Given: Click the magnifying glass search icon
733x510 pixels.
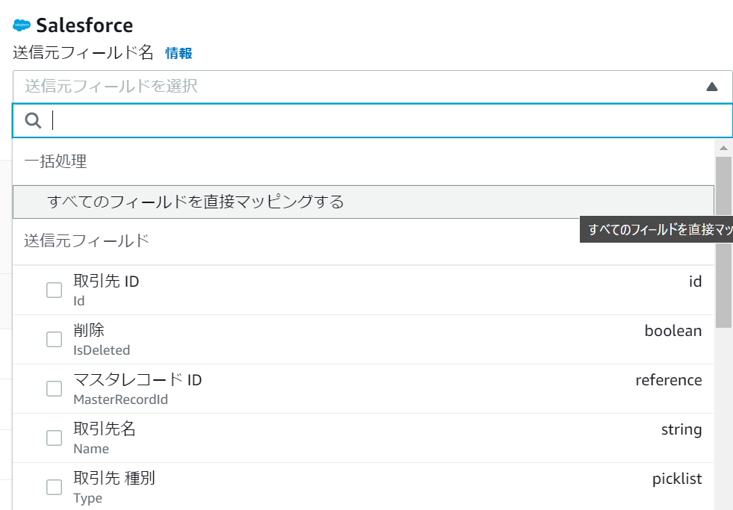Looking at the screenshot, I should pyautogui.click(x=33, y=120).
